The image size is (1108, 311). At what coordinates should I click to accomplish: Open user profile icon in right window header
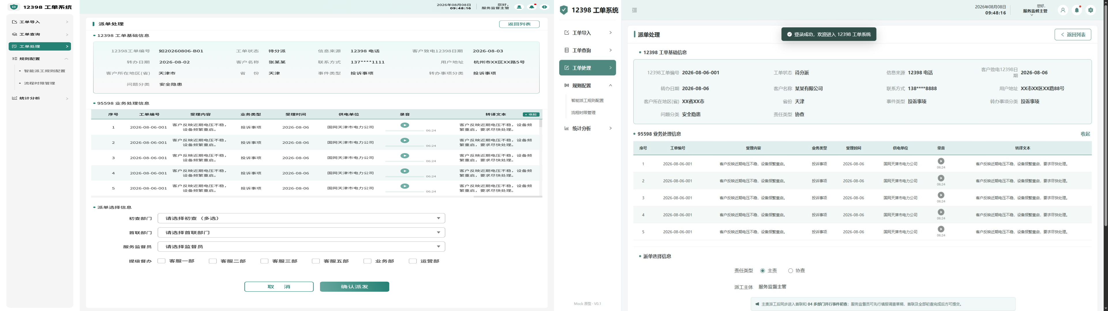pos(1062,10)
